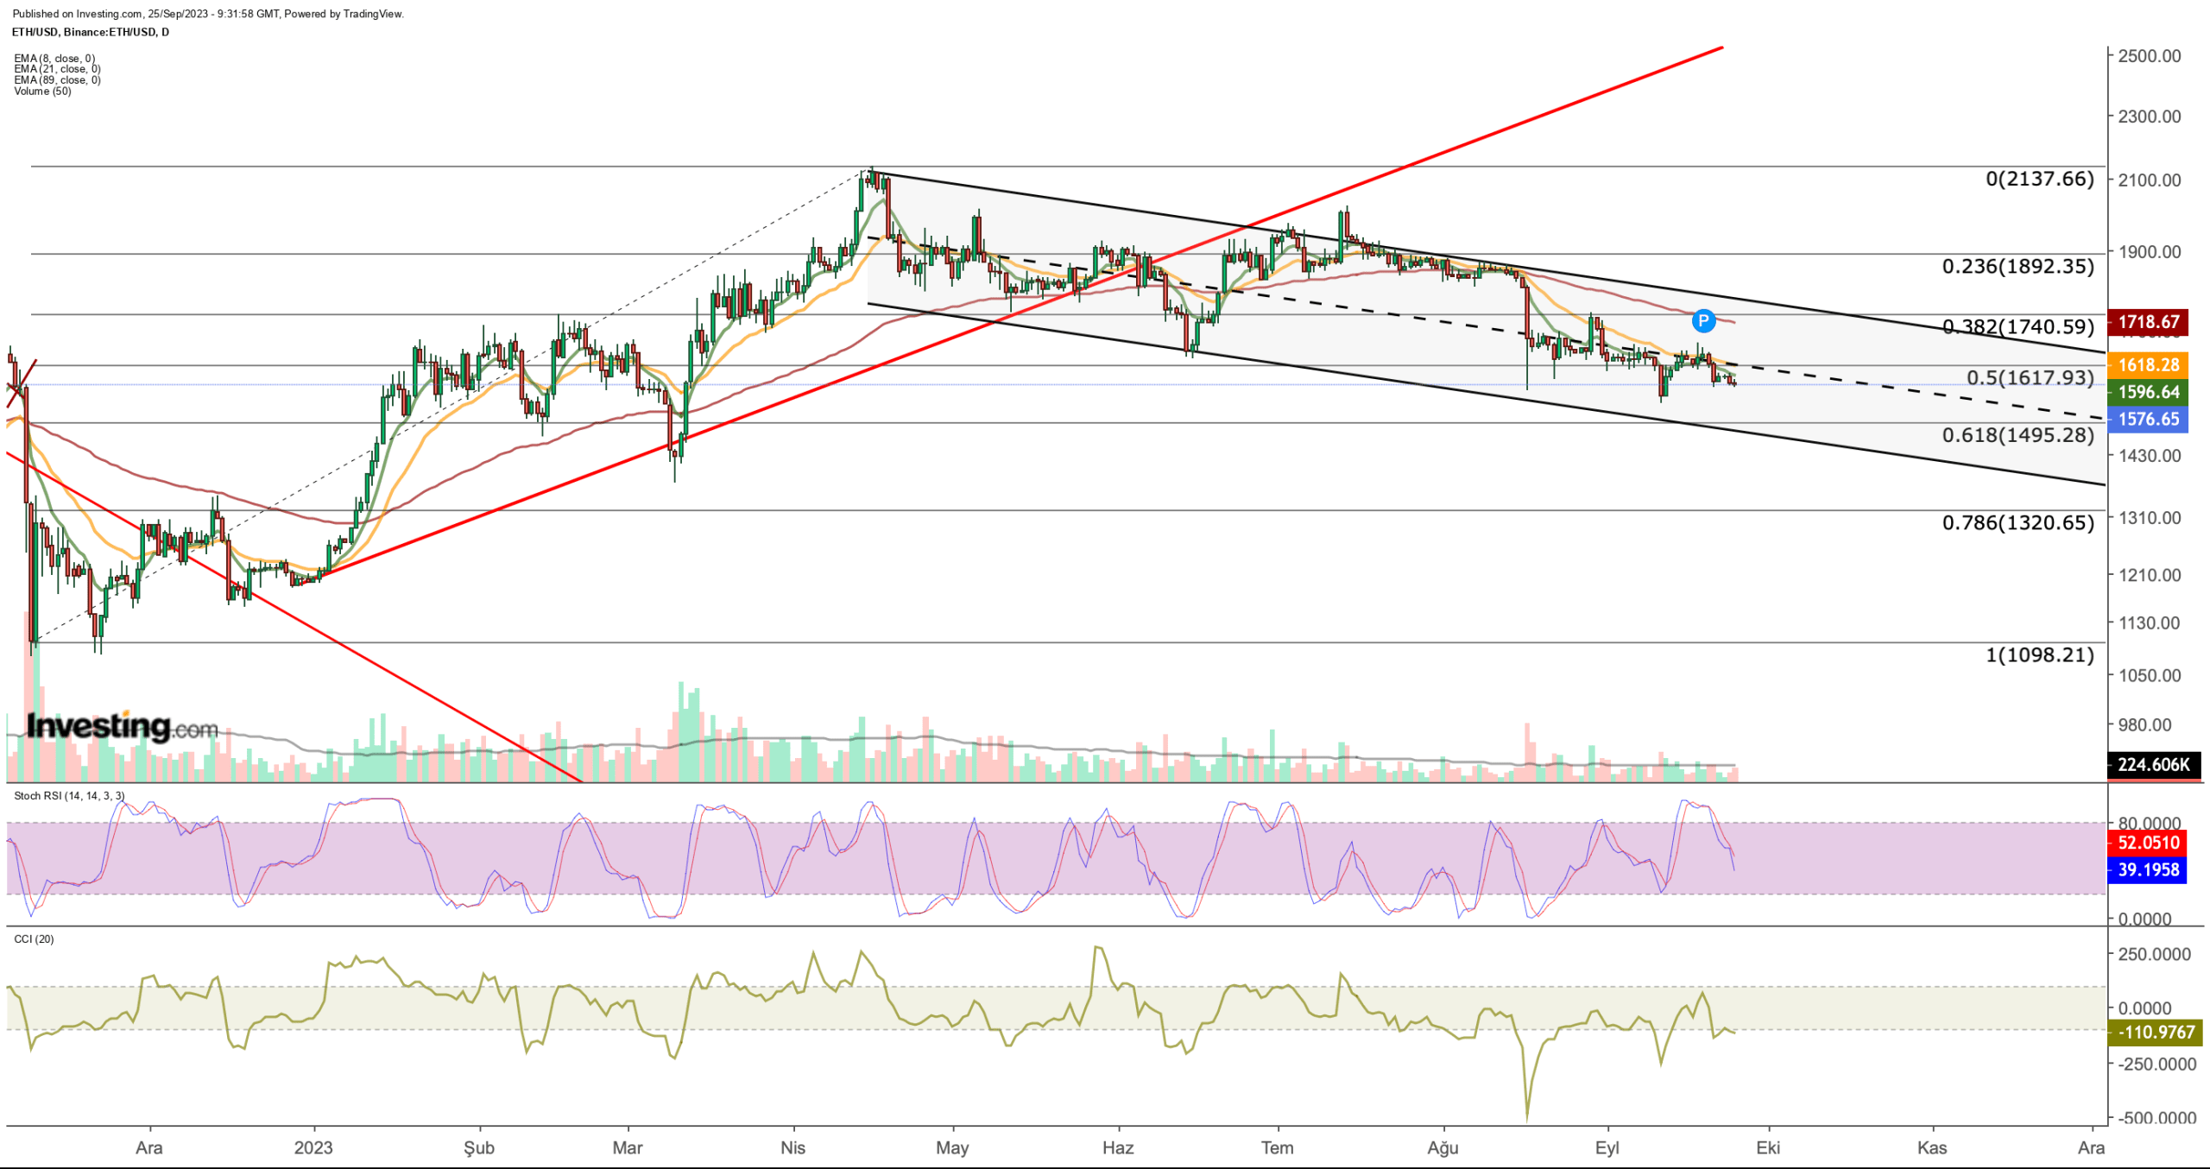The image size is (2210, 1169).
Task: Click the Tem month label
Action: pyautogui.click(x=1278, y=1147)
